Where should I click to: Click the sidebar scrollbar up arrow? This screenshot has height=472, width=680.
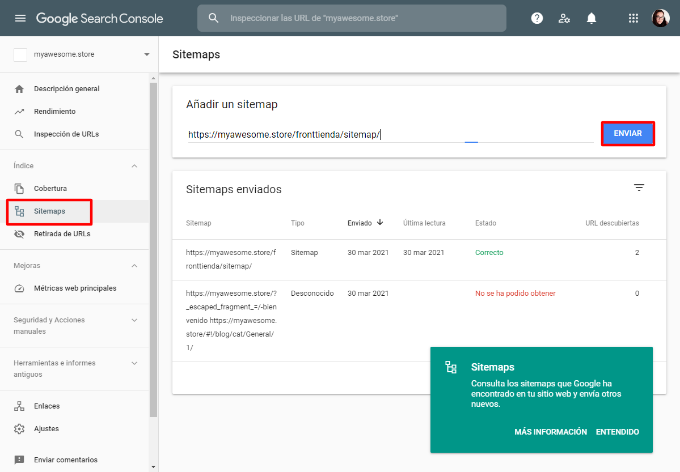(153, 78)
